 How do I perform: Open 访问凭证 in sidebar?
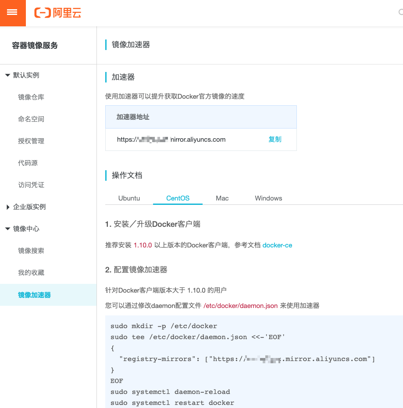[x=31, y=185]
